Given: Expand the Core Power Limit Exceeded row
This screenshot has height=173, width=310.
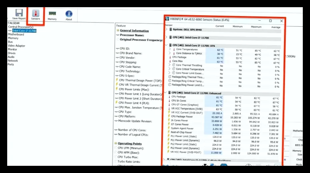Looking at the screenshot, I should (170, 73).
